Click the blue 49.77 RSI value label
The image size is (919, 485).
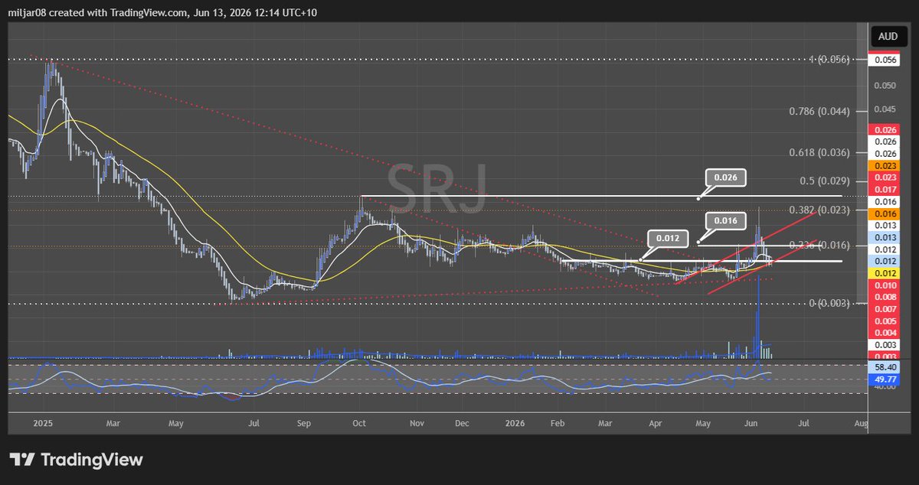coord(885,378)
